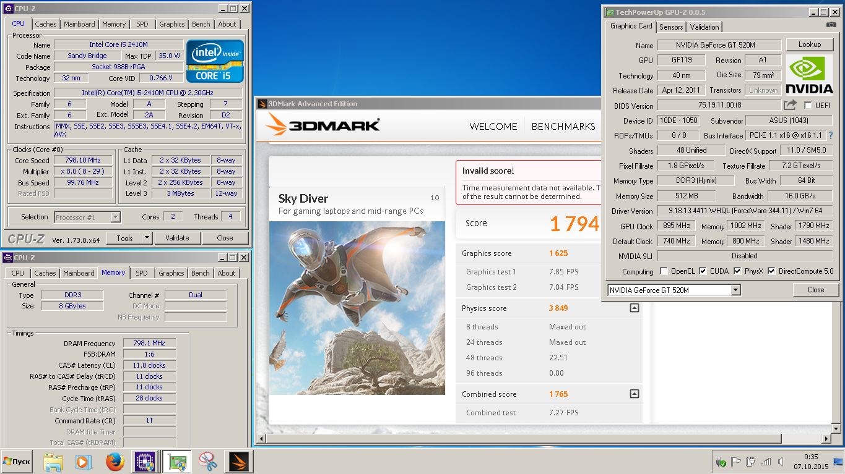Toggle the CUDA checkbox

pos(703,271)
